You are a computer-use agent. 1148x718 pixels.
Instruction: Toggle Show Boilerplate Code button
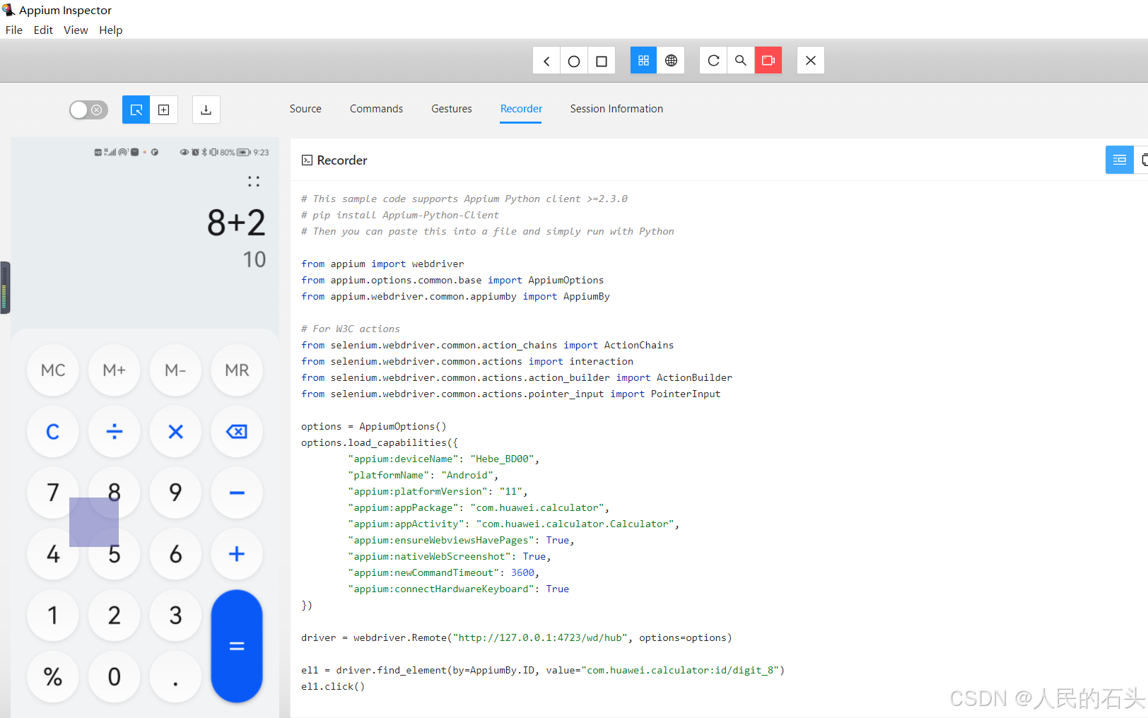tap(1120, 160)
